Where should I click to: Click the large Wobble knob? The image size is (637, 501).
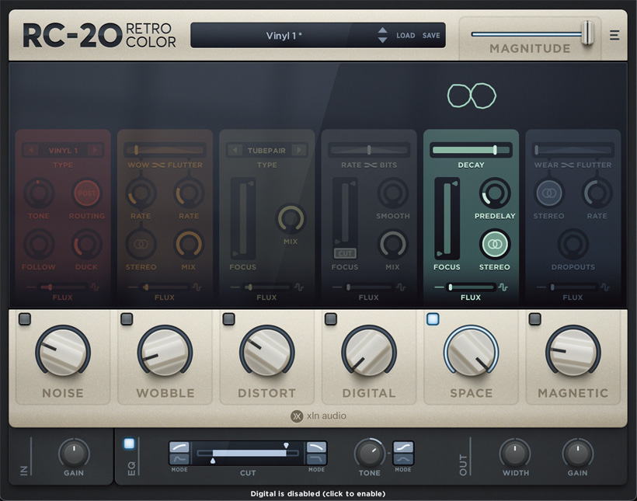click(165, 352)
